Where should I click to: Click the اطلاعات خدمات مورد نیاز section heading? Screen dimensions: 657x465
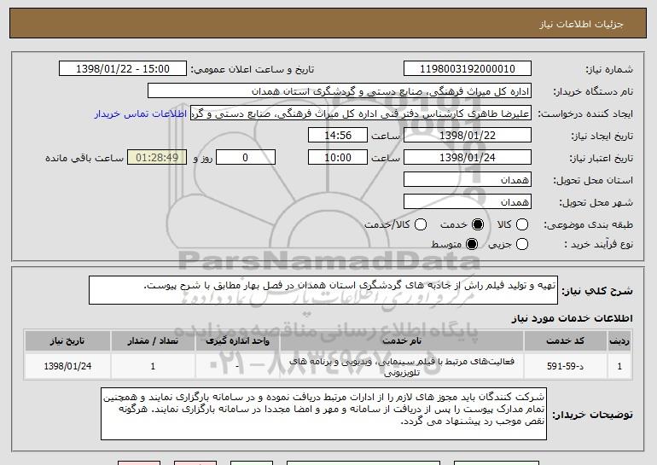[x=572, y=318]
